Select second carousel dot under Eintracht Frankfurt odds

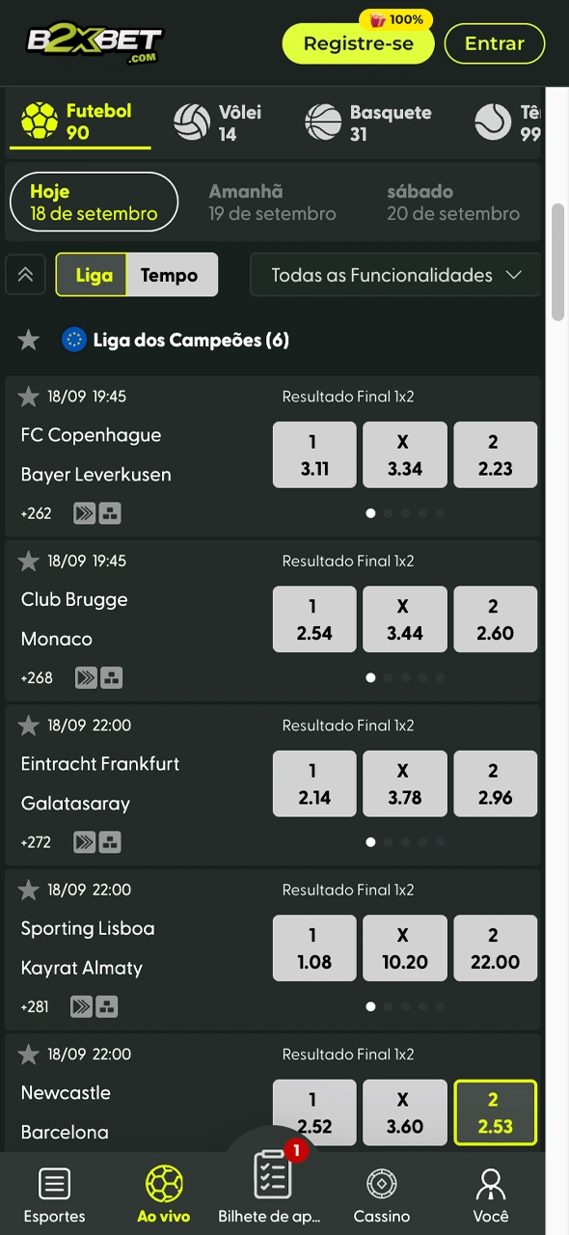click(x=389, y=841)
